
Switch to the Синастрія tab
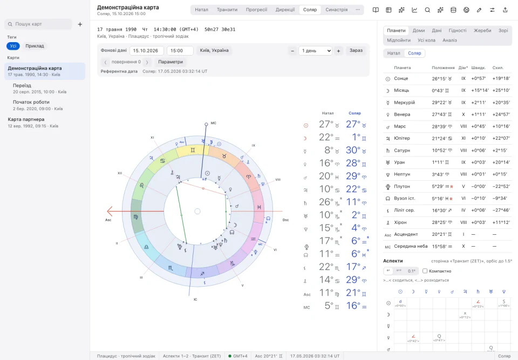click(x=336, y=10)
